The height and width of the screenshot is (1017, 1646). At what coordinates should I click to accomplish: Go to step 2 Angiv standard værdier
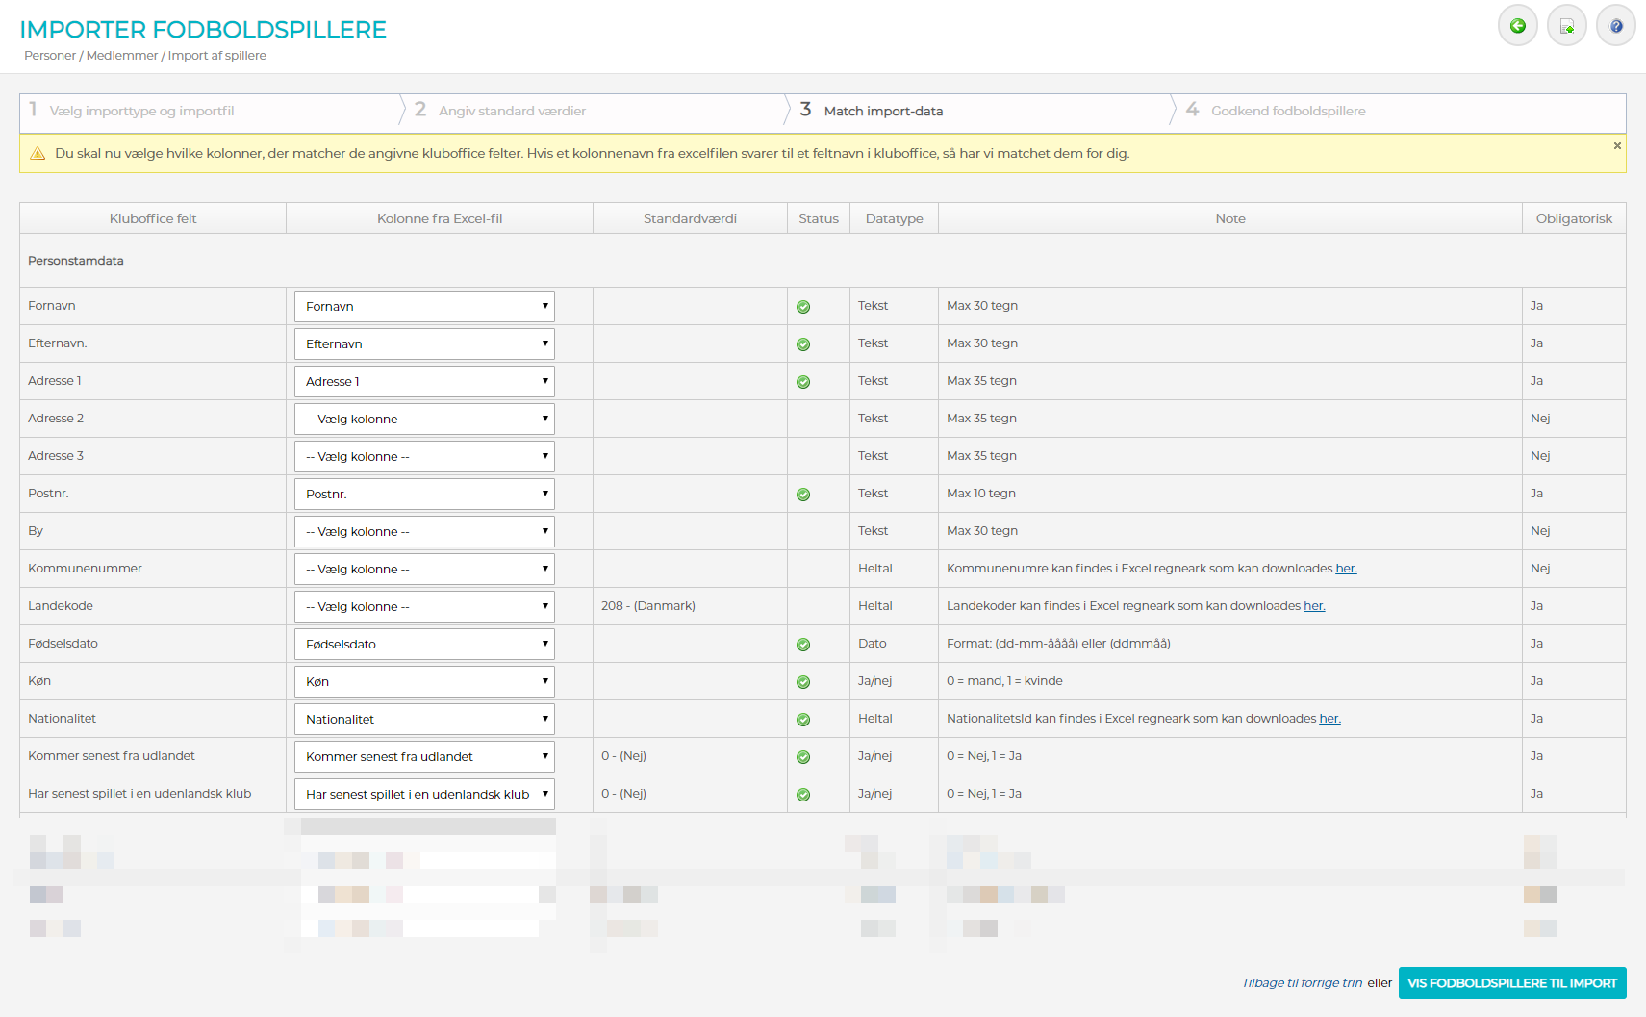click(512, 112)
